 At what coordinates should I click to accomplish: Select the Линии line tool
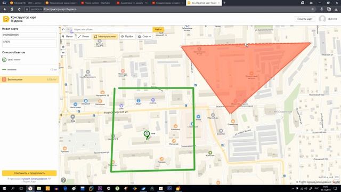click(83, 37)
